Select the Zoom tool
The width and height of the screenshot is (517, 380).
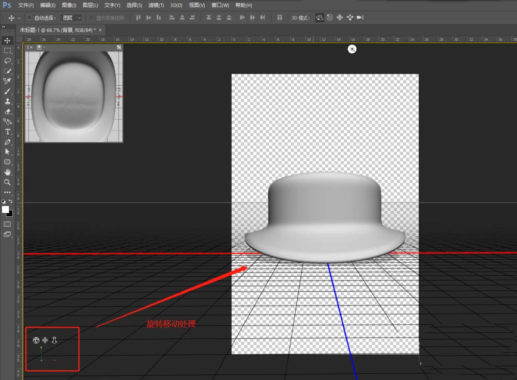[x=7, y=182]
